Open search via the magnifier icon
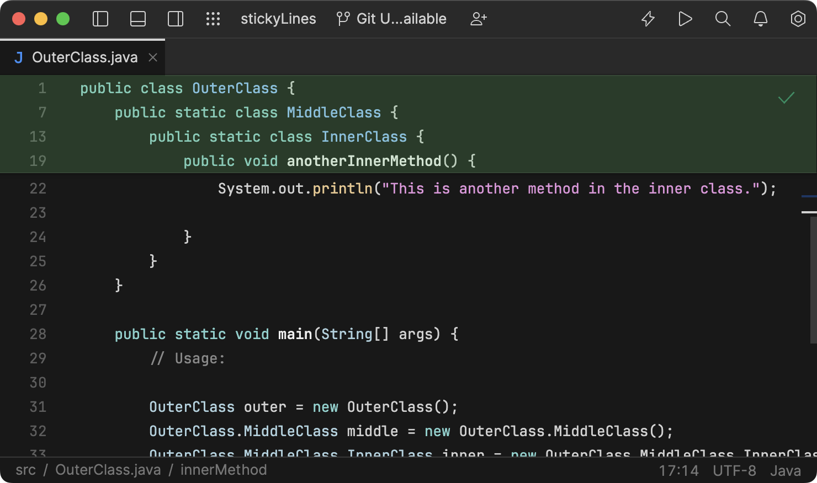Image resolution: width=817 pixels, height=483 pixels. (723, 19)
